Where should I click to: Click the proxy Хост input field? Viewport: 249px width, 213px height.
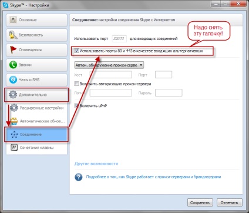point(111,75)
